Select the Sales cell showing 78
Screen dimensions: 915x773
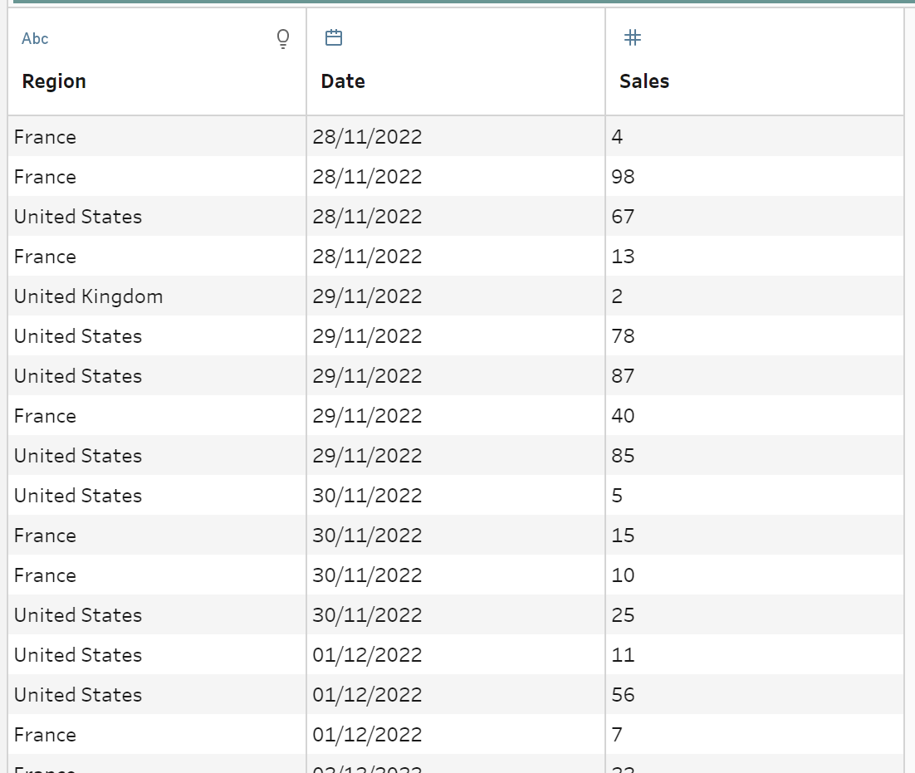[623, 336]
